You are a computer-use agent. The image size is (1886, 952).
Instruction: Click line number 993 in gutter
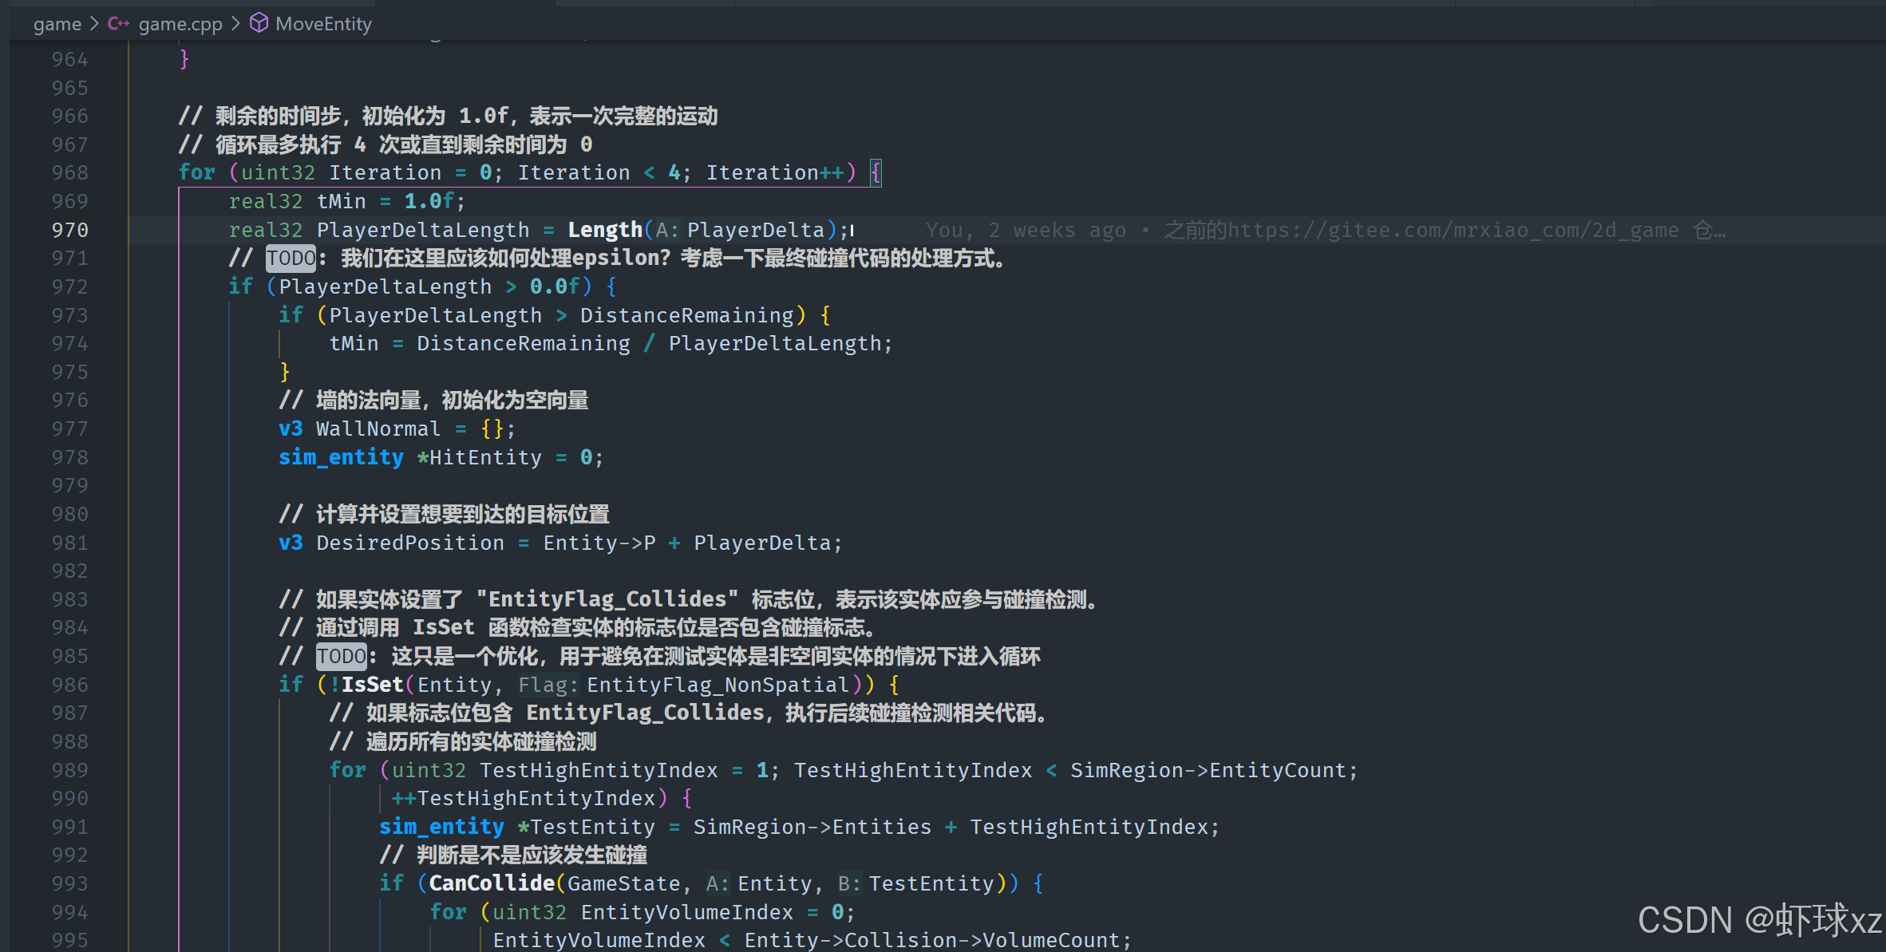[70, 883]
